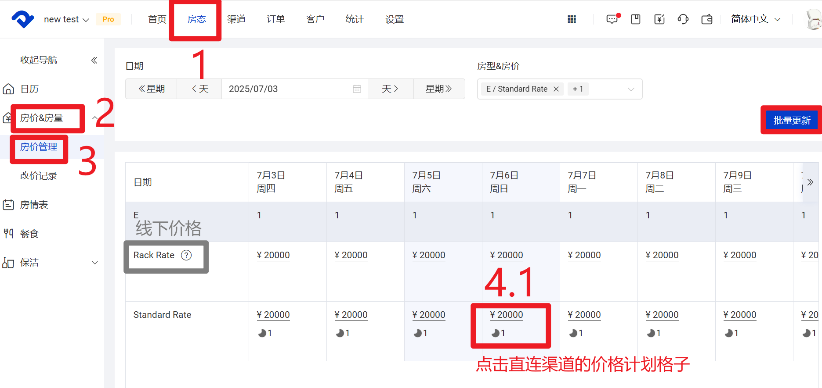822x388 pixels.
Task: Select 改价记录 in the sidebar
Action: pos(39,176)
